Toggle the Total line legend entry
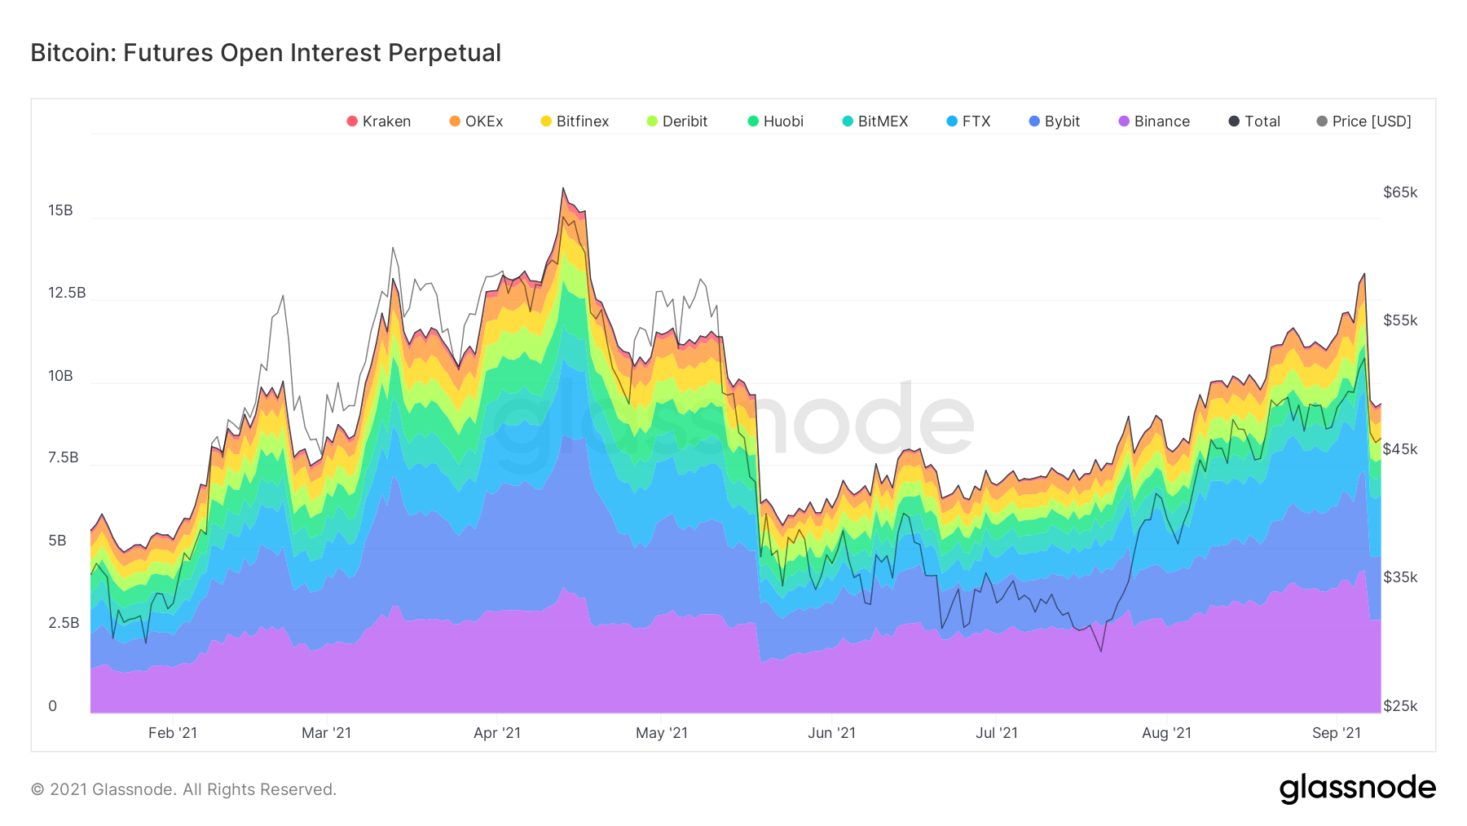 1254,121
